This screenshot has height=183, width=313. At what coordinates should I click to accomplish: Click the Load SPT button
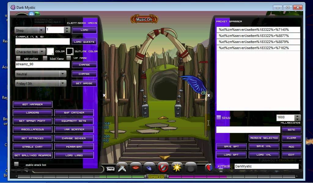point(231,155)
